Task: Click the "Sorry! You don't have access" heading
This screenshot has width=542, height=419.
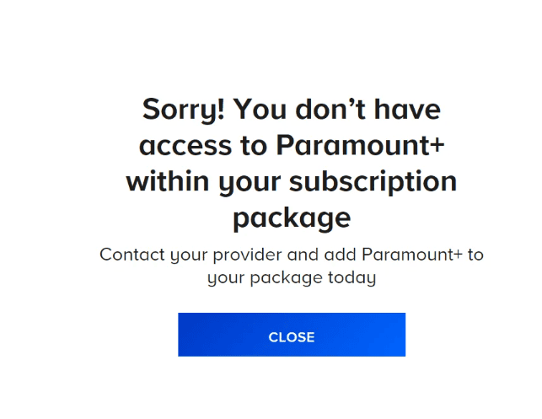Action: point(291,110)
